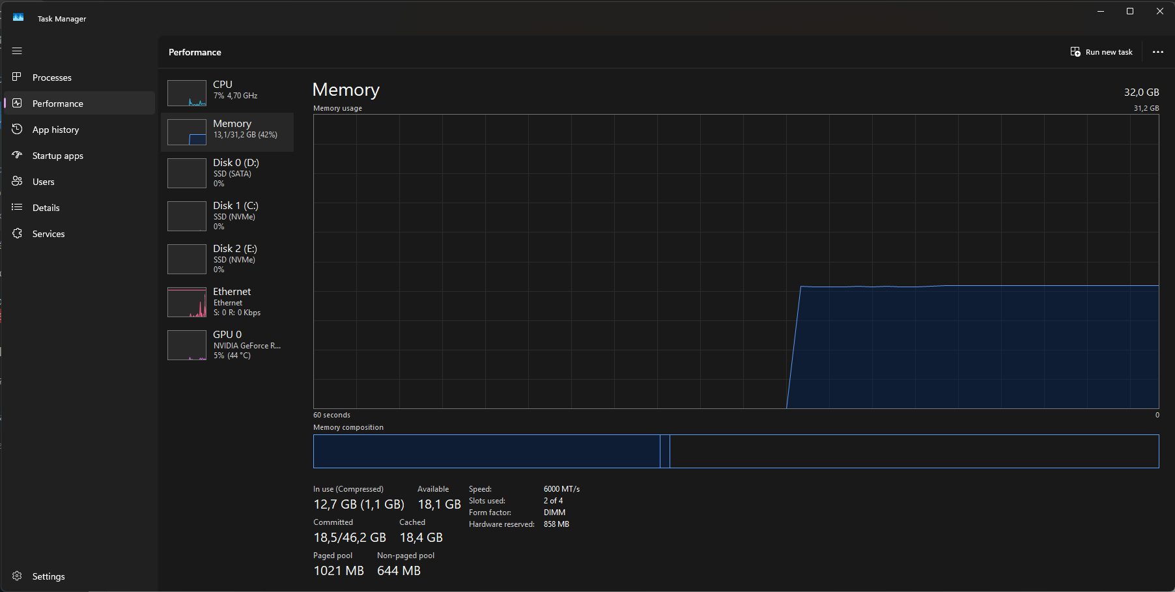The width and height of the screenshot is (1175, 592).
Task: Click the free segment of memory composition bar
Action: click(x=914, y=451)
